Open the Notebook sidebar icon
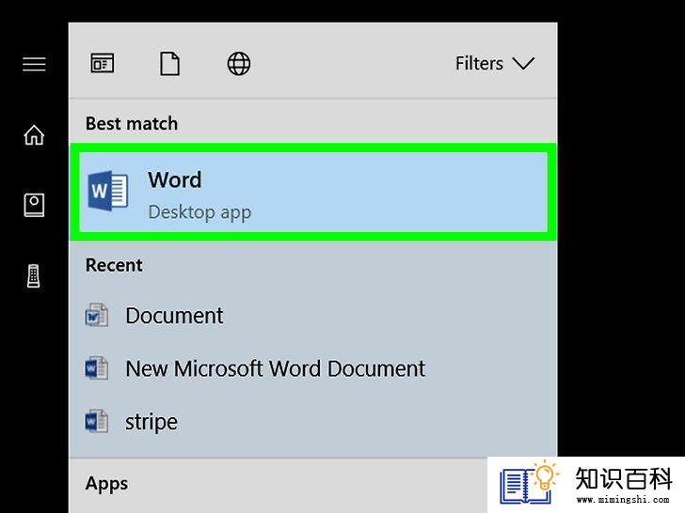Viewport: 685px width, 513px height. coord(34,205)
